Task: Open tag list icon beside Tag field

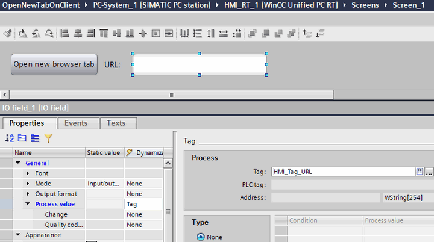Action: coord(420,172)
